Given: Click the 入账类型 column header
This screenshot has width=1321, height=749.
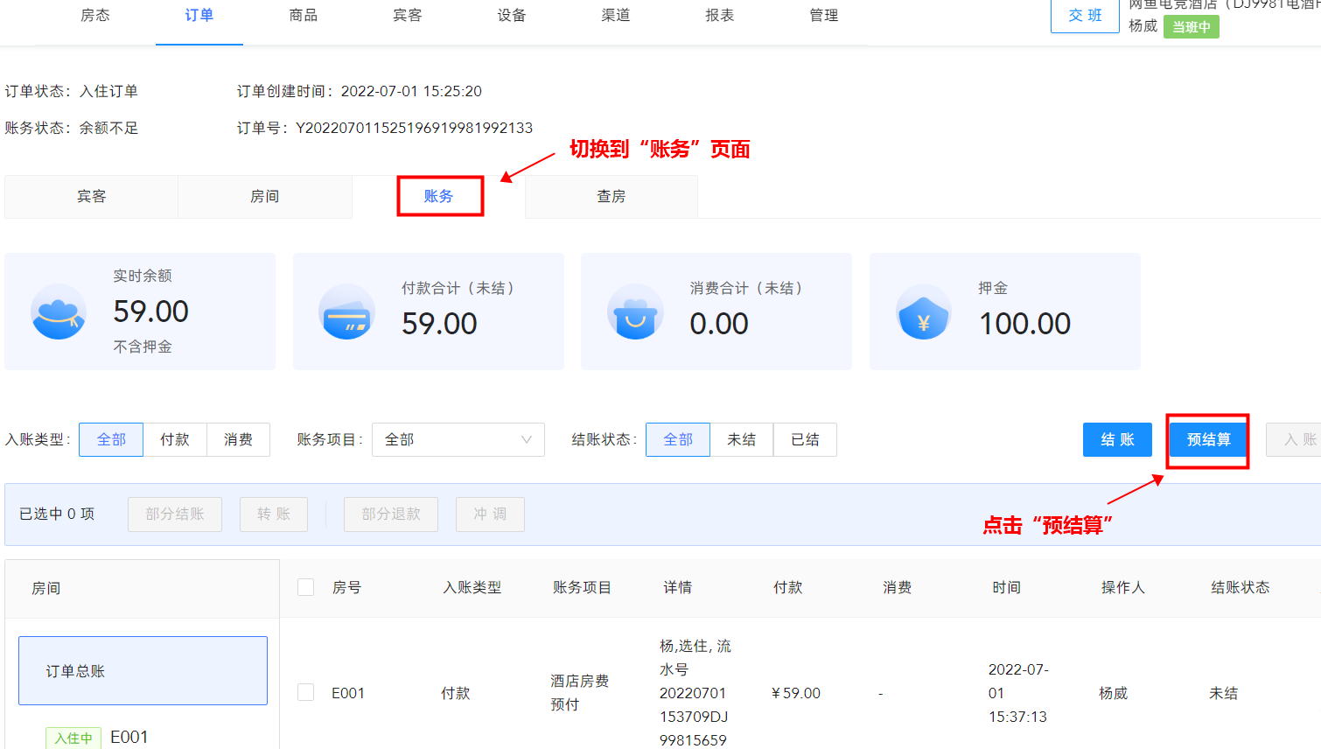Looking at the screenshot, I should pyautogui.click(x=472, y=587).
